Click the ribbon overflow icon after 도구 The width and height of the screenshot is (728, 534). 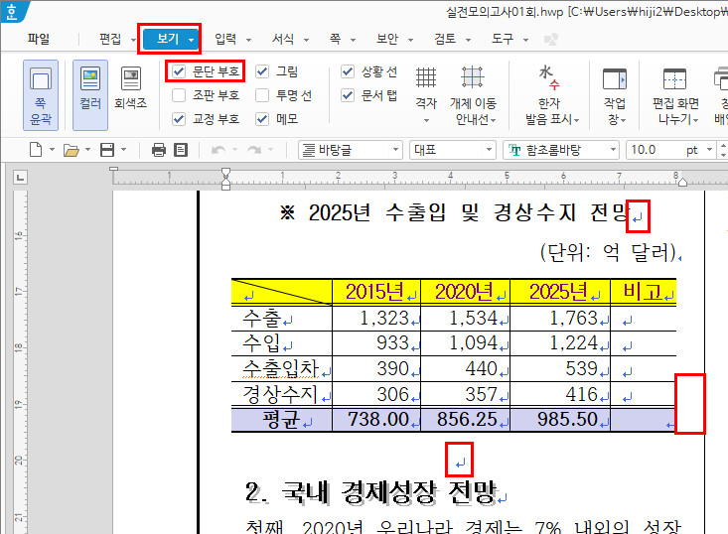coord(550,40)
